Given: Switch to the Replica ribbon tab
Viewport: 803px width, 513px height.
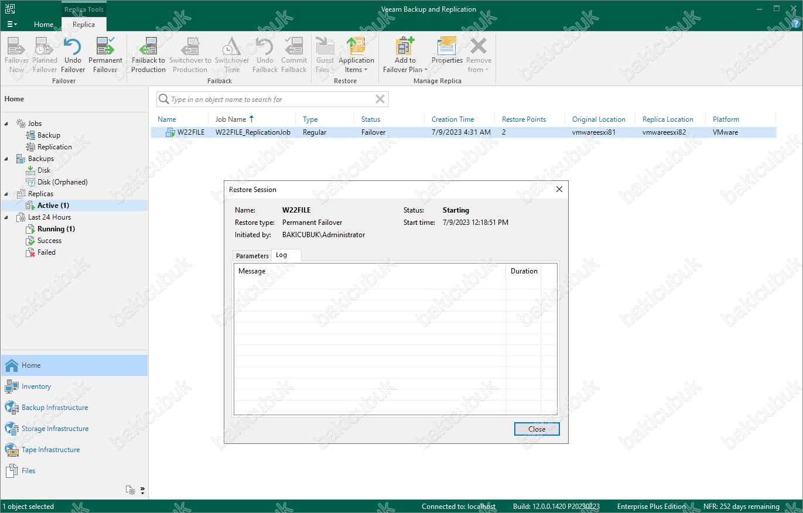Looking at the screenshot, I should coord(84,25).
